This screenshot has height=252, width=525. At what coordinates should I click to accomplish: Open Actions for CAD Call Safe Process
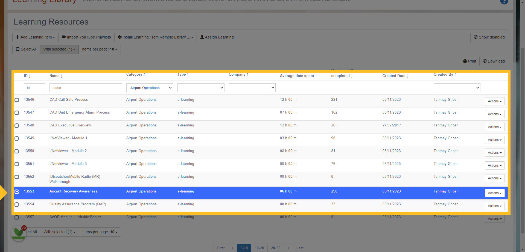(495, 101)
